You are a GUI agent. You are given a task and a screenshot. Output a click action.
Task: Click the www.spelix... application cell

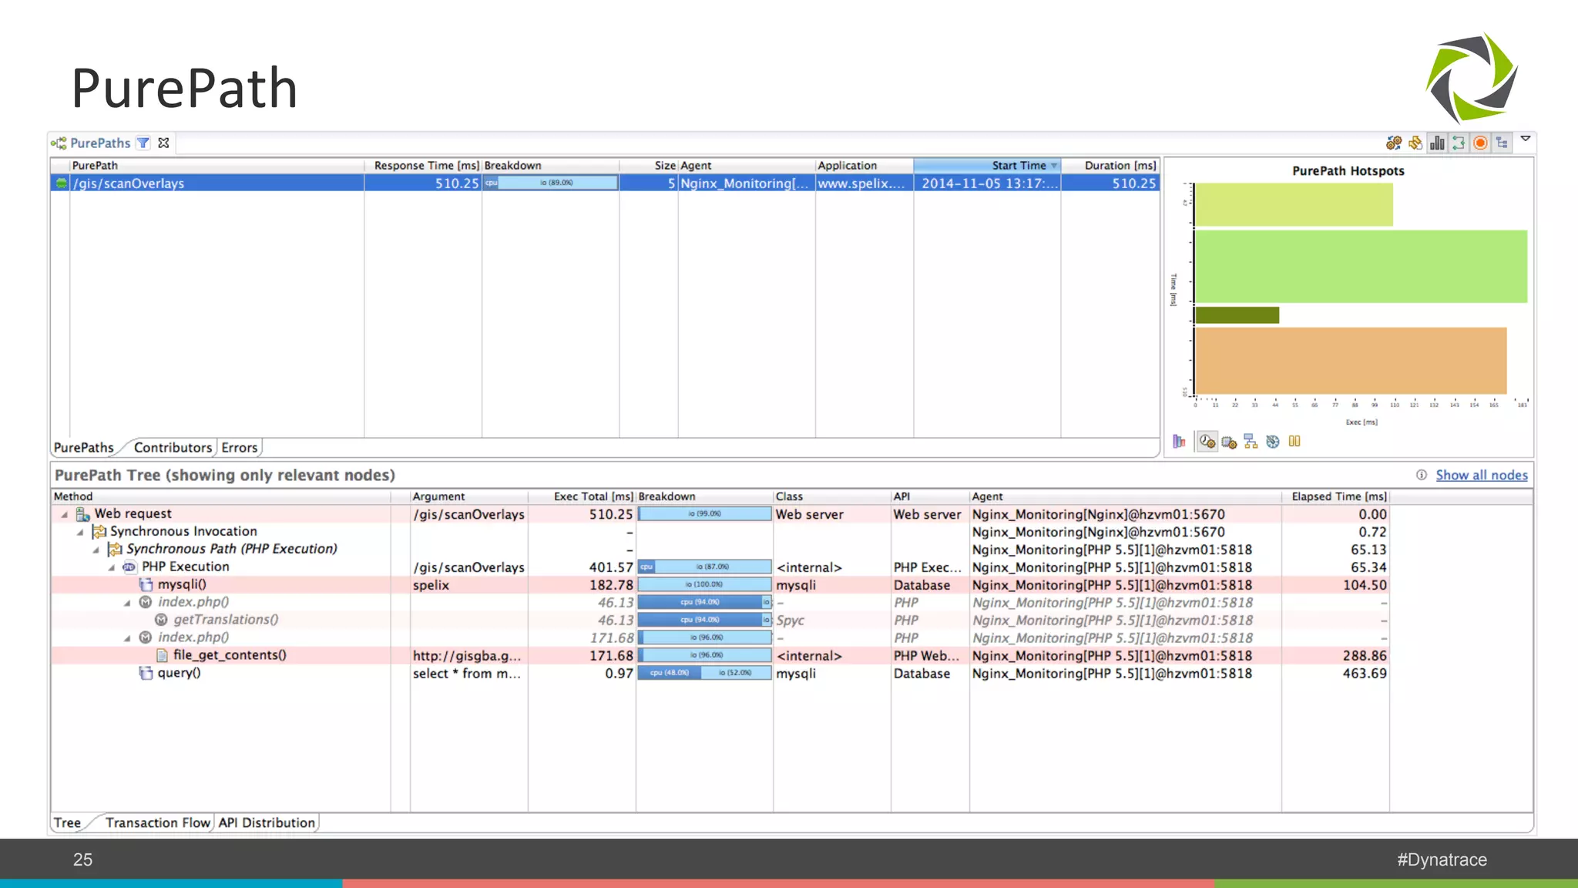tap(864, 183)
